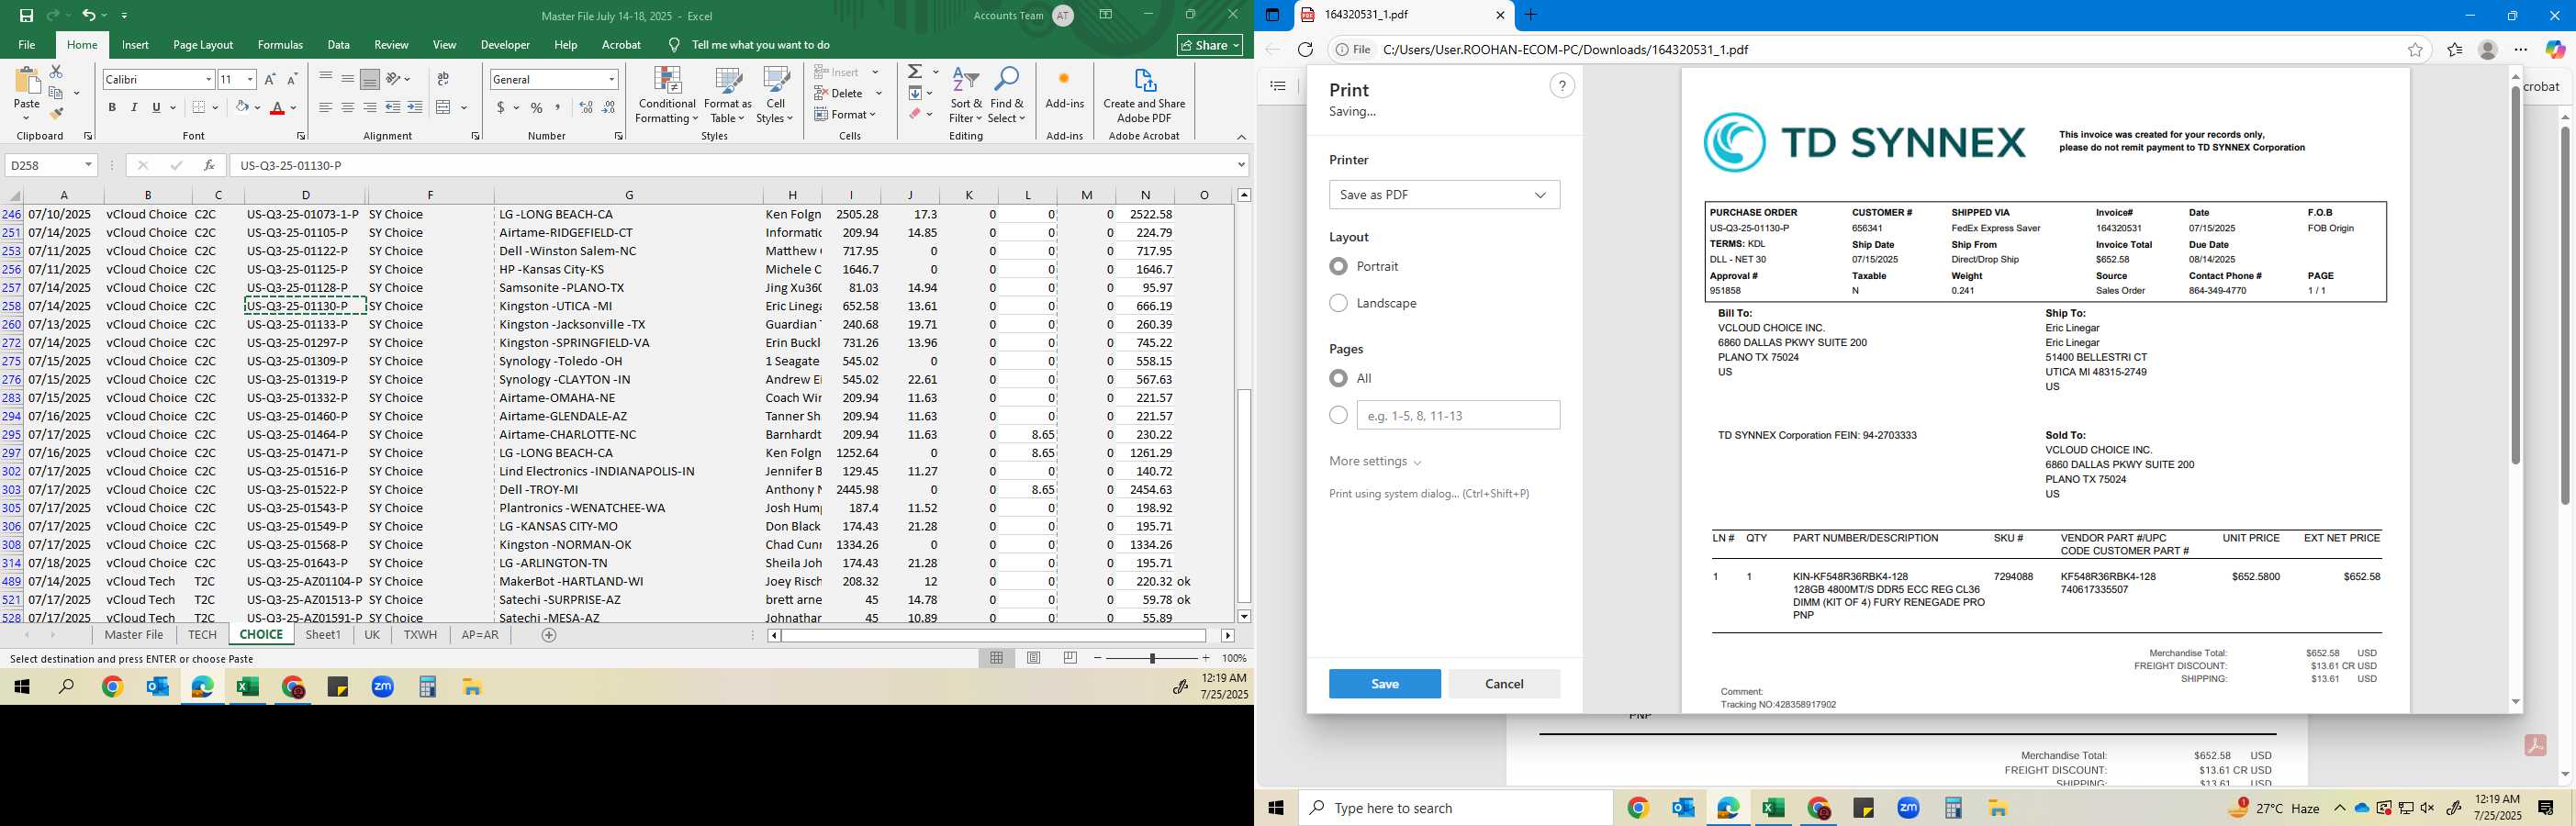The width and height of the screenshot is (2576, 826).
Task: Add a new sheet with the plus icon
Action: tap(549, 635)
